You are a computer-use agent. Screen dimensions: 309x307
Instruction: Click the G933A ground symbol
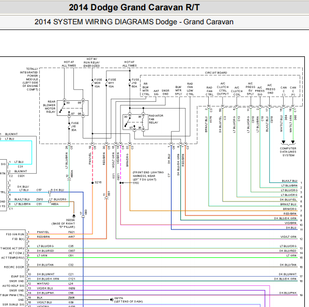point(74,216)
